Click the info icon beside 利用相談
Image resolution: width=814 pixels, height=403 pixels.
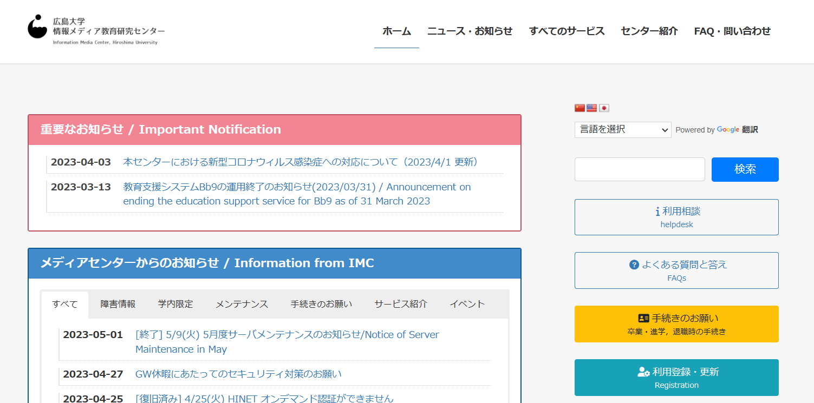657,212
